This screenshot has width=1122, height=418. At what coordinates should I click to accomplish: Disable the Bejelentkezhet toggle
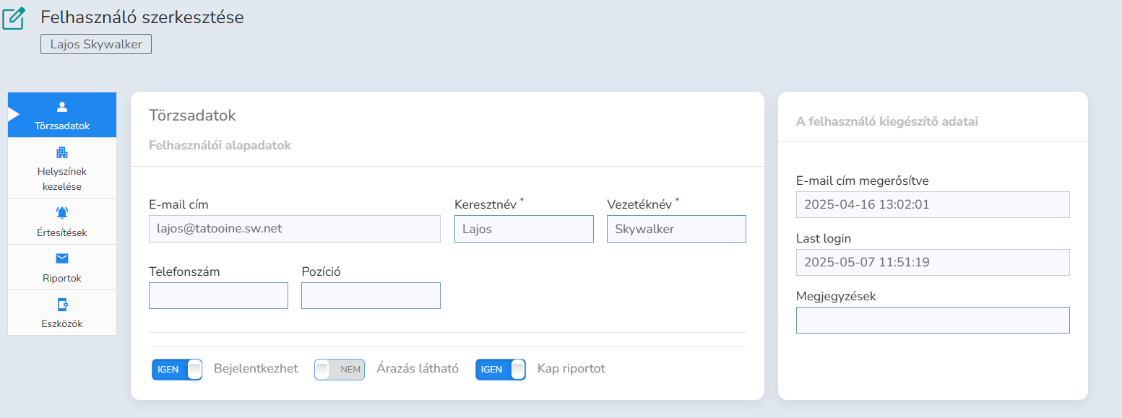click(177, 370)
